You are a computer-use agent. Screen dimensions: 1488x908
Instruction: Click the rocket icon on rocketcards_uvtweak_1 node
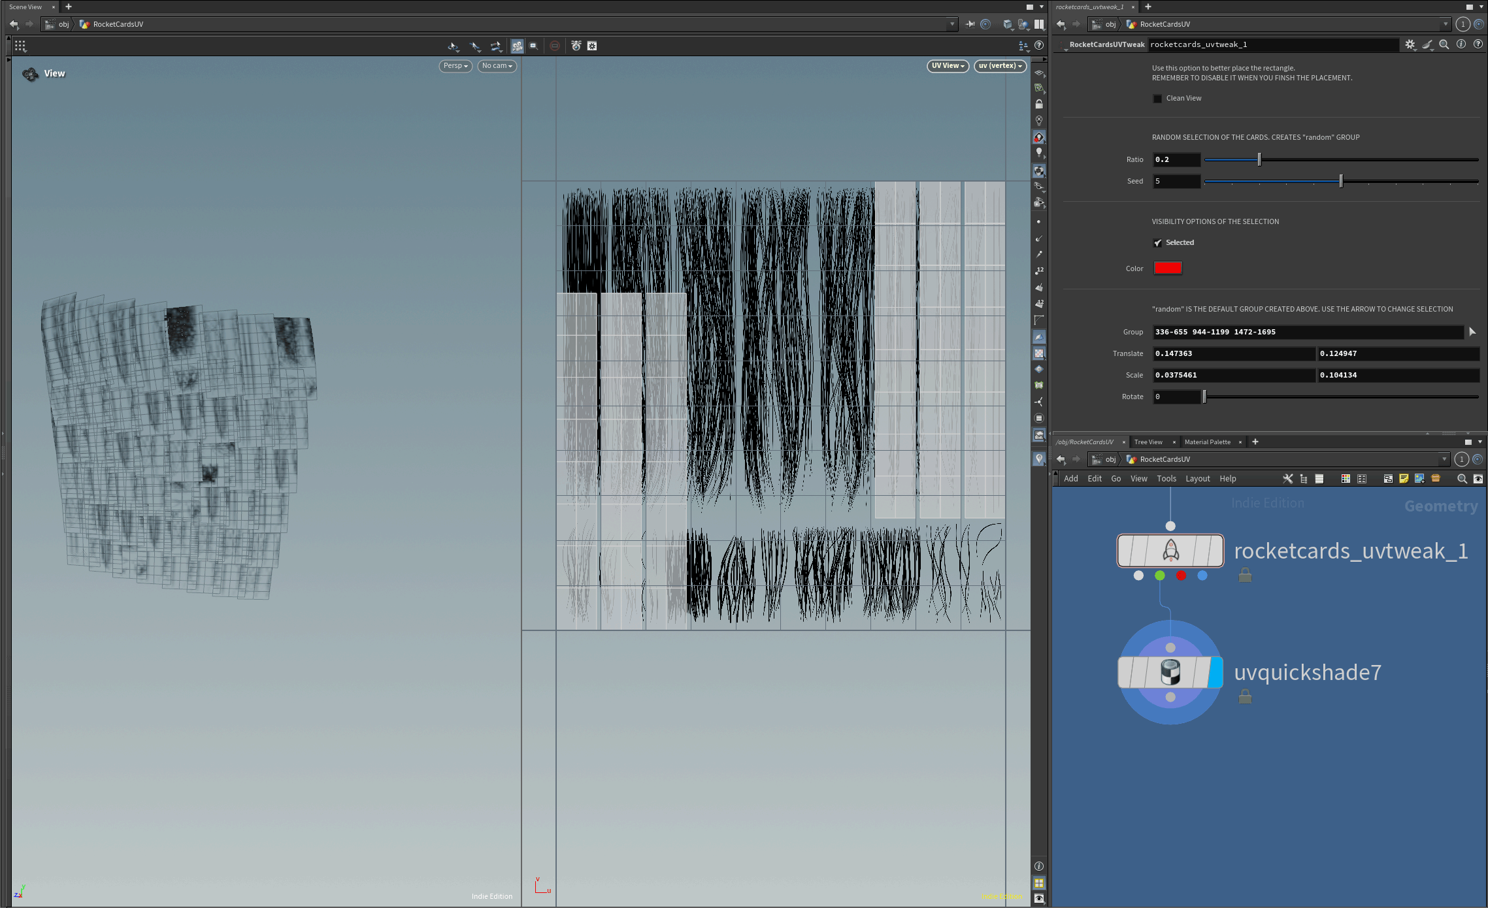pos(1170,551)
